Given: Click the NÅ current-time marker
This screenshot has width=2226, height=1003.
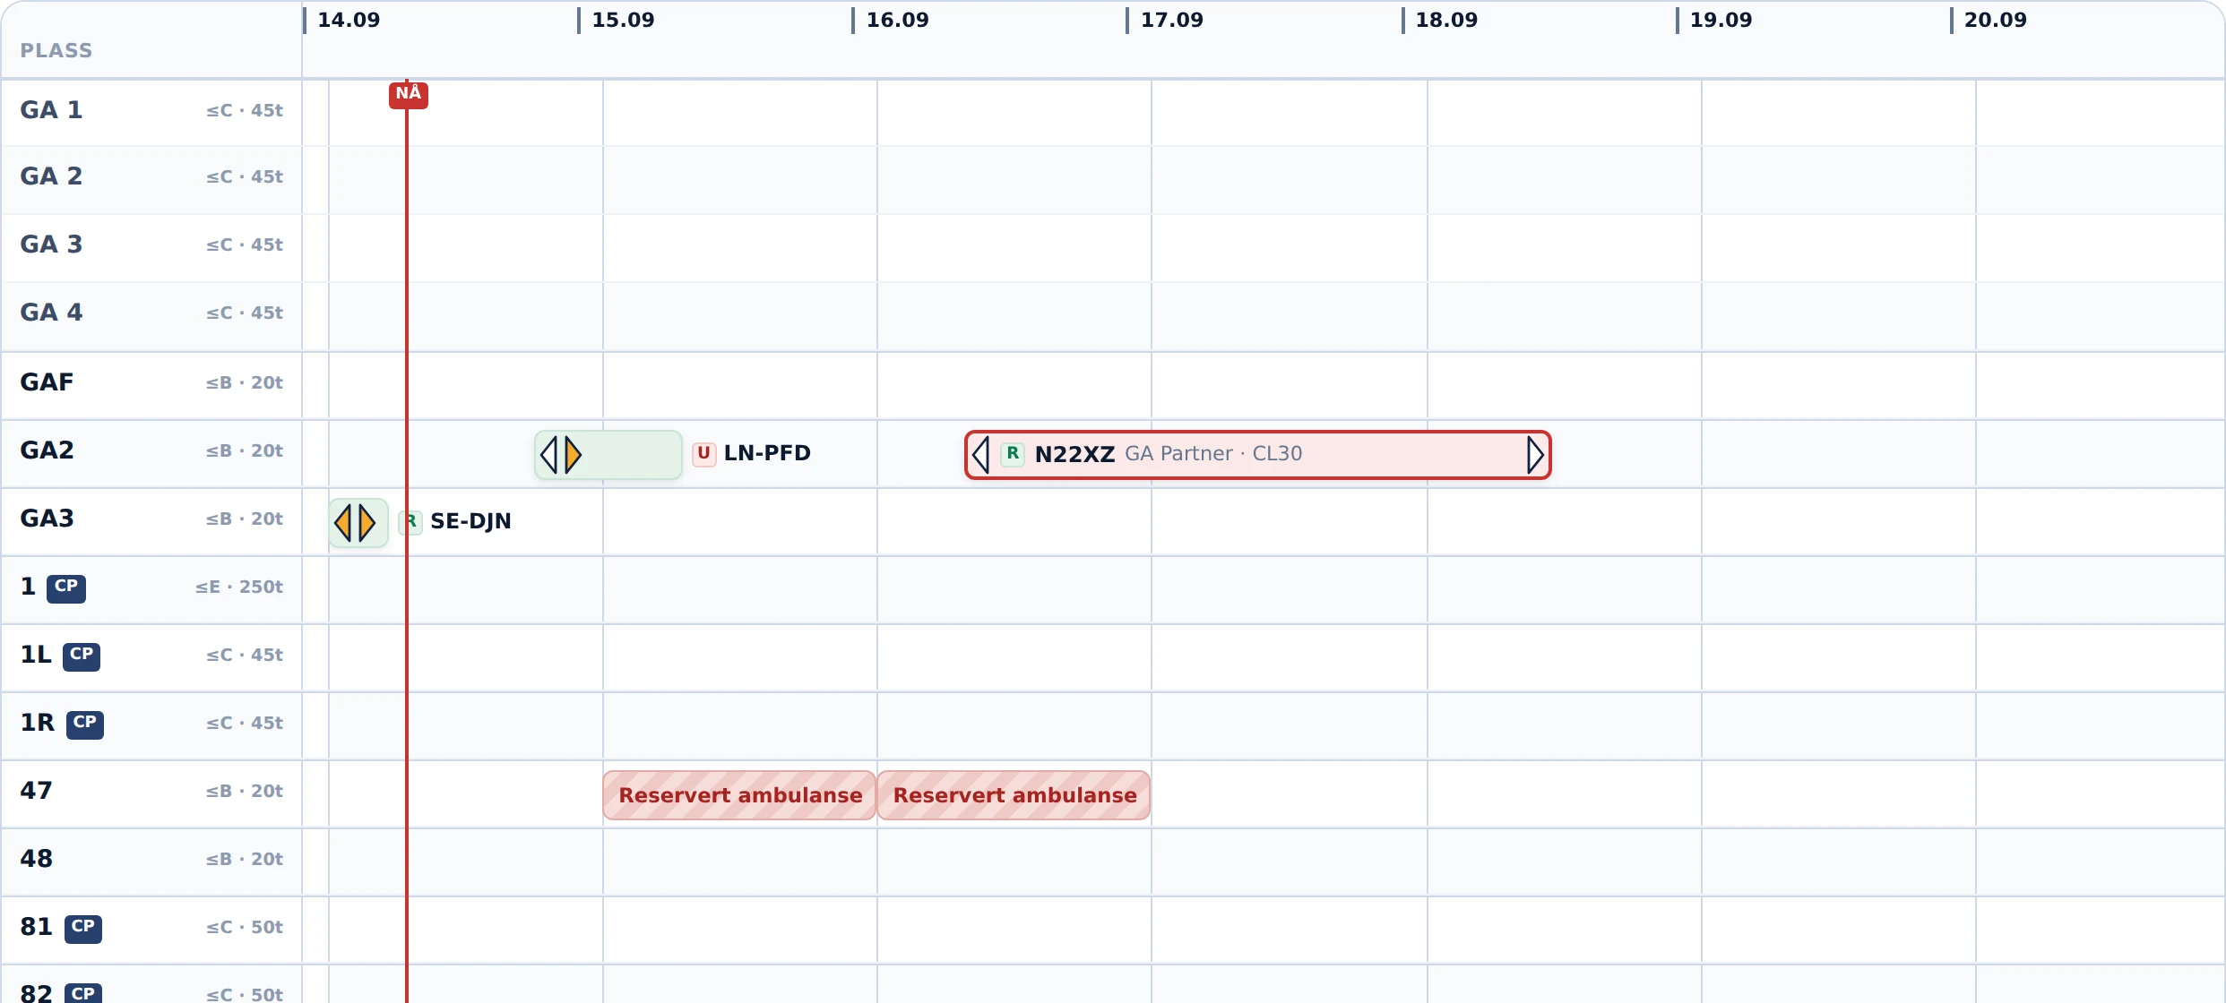Looking at the screenshot, I should point(408,94).
